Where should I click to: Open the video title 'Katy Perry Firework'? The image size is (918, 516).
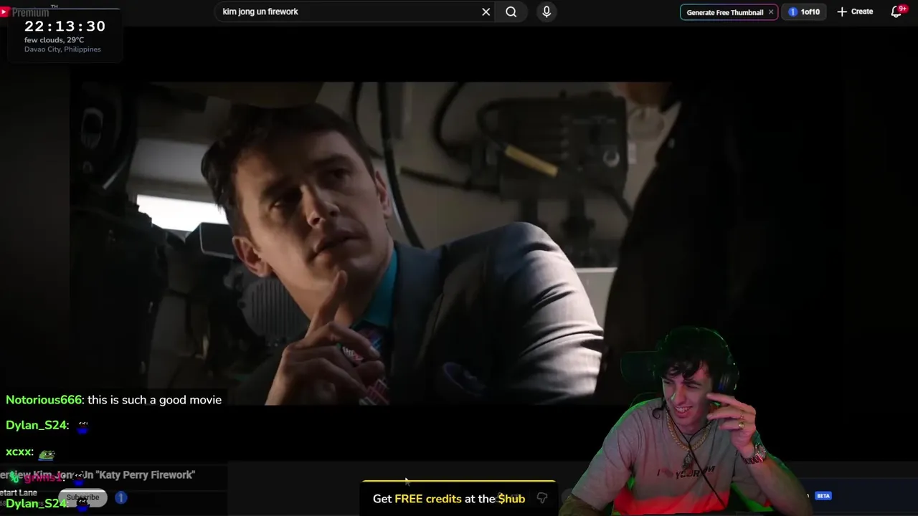point(97,474)
